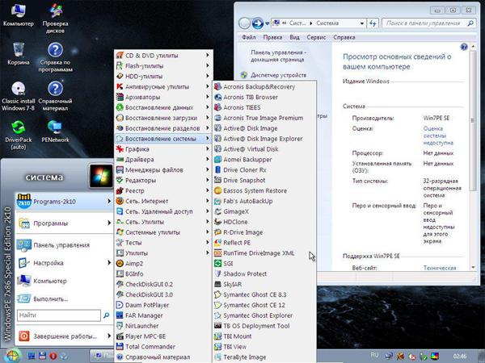Open Acronis True Image Premium

click(265, 118)
